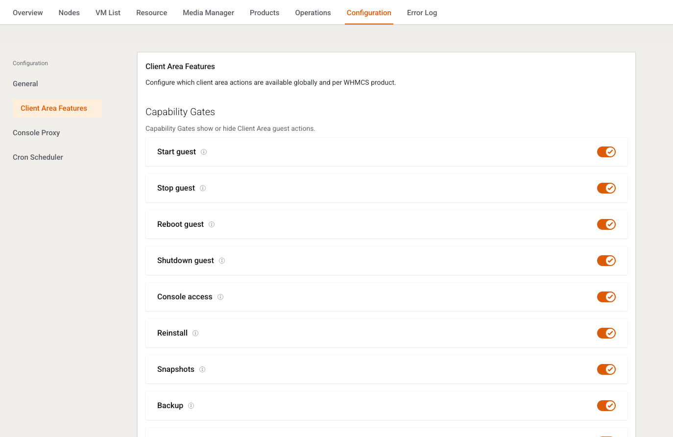Toggle the Reinstall capability off

606,333
